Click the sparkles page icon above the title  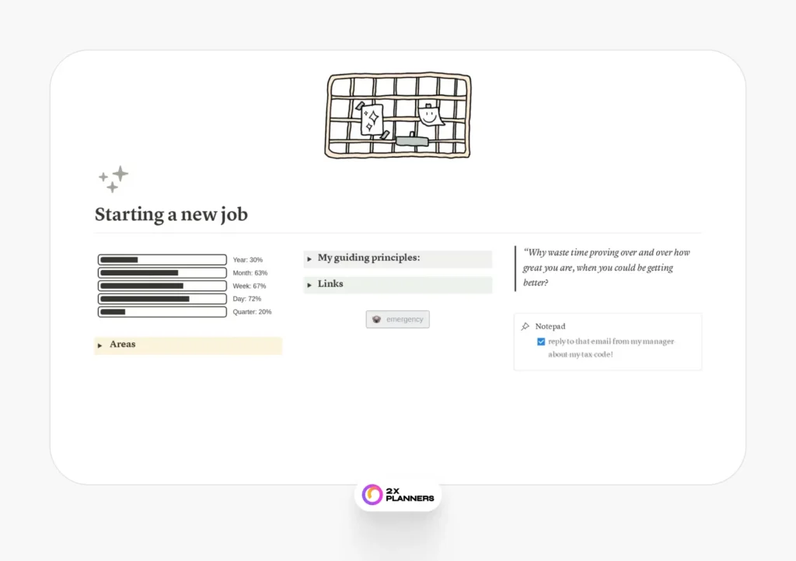coord(113,179)
